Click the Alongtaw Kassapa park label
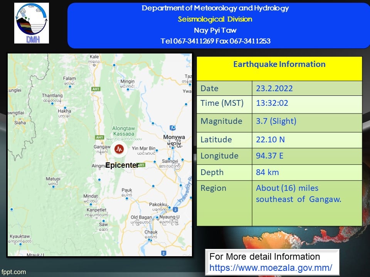The height and width of the screenshot is (277, 370). click(123, 130)
